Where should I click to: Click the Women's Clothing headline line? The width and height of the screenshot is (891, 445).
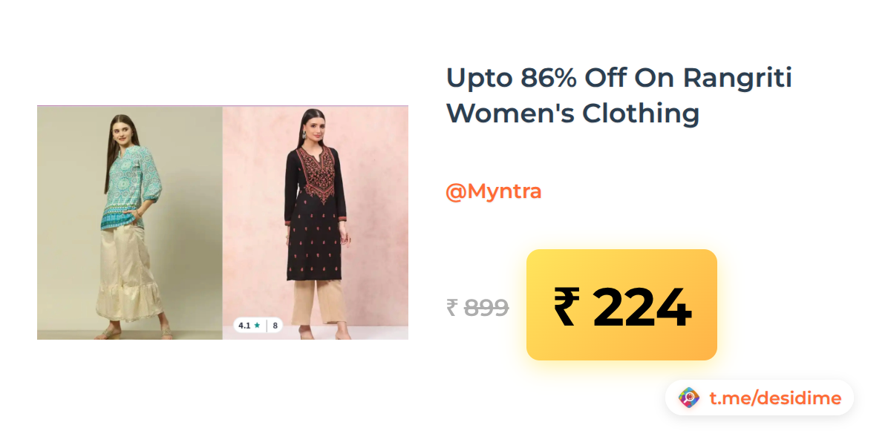[x=572, y=113]
